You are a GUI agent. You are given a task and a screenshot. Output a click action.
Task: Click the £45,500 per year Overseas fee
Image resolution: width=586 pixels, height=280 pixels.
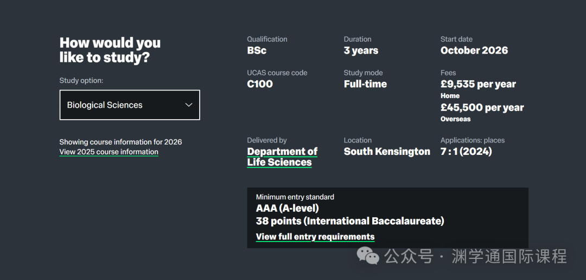(482, 108)
